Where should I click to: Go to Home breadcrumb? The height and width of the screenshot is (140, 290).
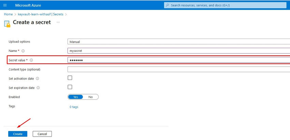(8, 14)
